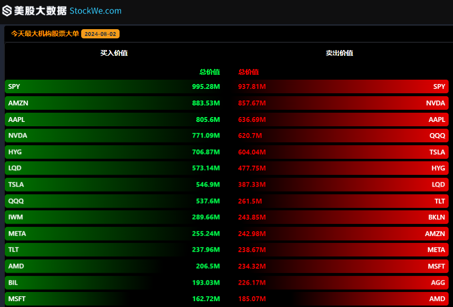Click the 237.96M buy value
Screen dimensions: 453x307
[x=206, y=250]
